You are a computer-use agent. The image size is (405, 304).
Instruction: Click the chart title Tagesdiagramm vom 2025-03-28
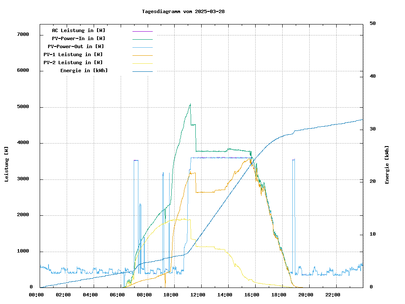click(x=183, y=11)
